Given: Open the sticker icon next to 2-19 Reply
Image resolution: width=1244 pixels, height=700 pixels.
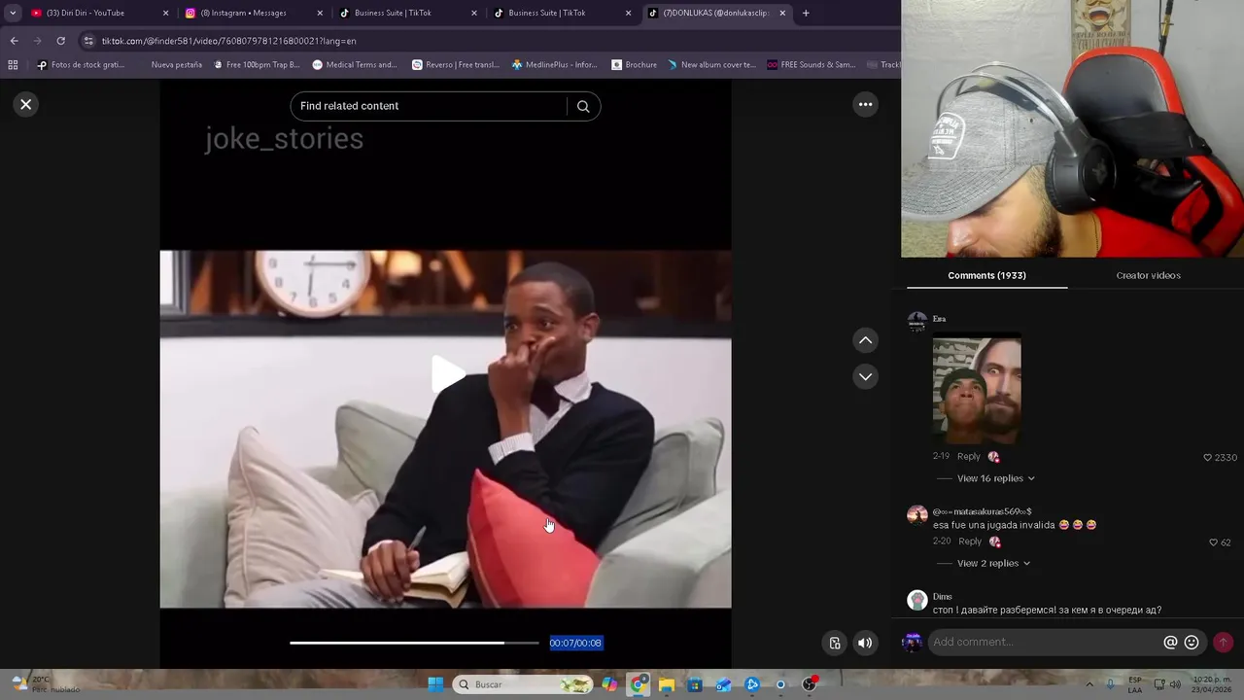Looking at the screenshot, I should 993,456.
